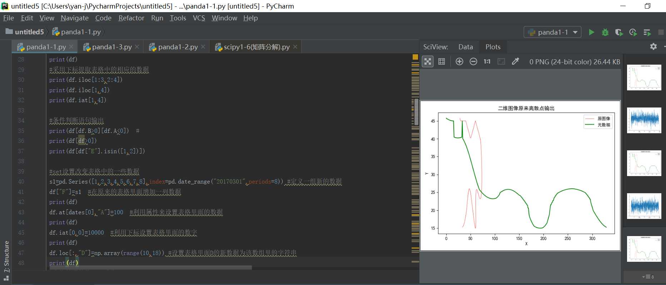666x285 pixels.
Task: Click the stop process square icon
Action: 661,32
